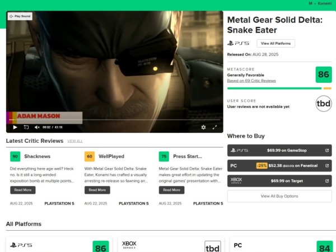336x252 pixels.
Task: Select the PS5 platform card
Action: point(59,245)
